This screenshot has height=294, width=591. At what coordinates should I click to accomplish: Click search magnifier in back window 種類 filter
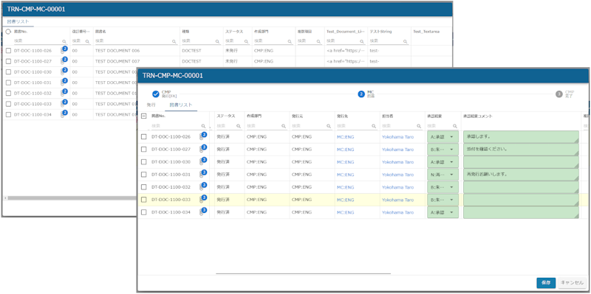click(217, 41)
